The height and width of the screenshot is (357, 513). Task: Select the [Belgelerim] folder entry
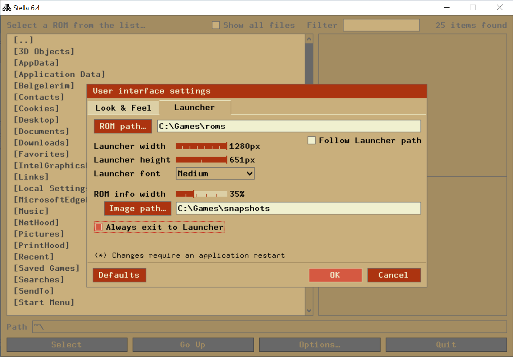pos(44,86)
